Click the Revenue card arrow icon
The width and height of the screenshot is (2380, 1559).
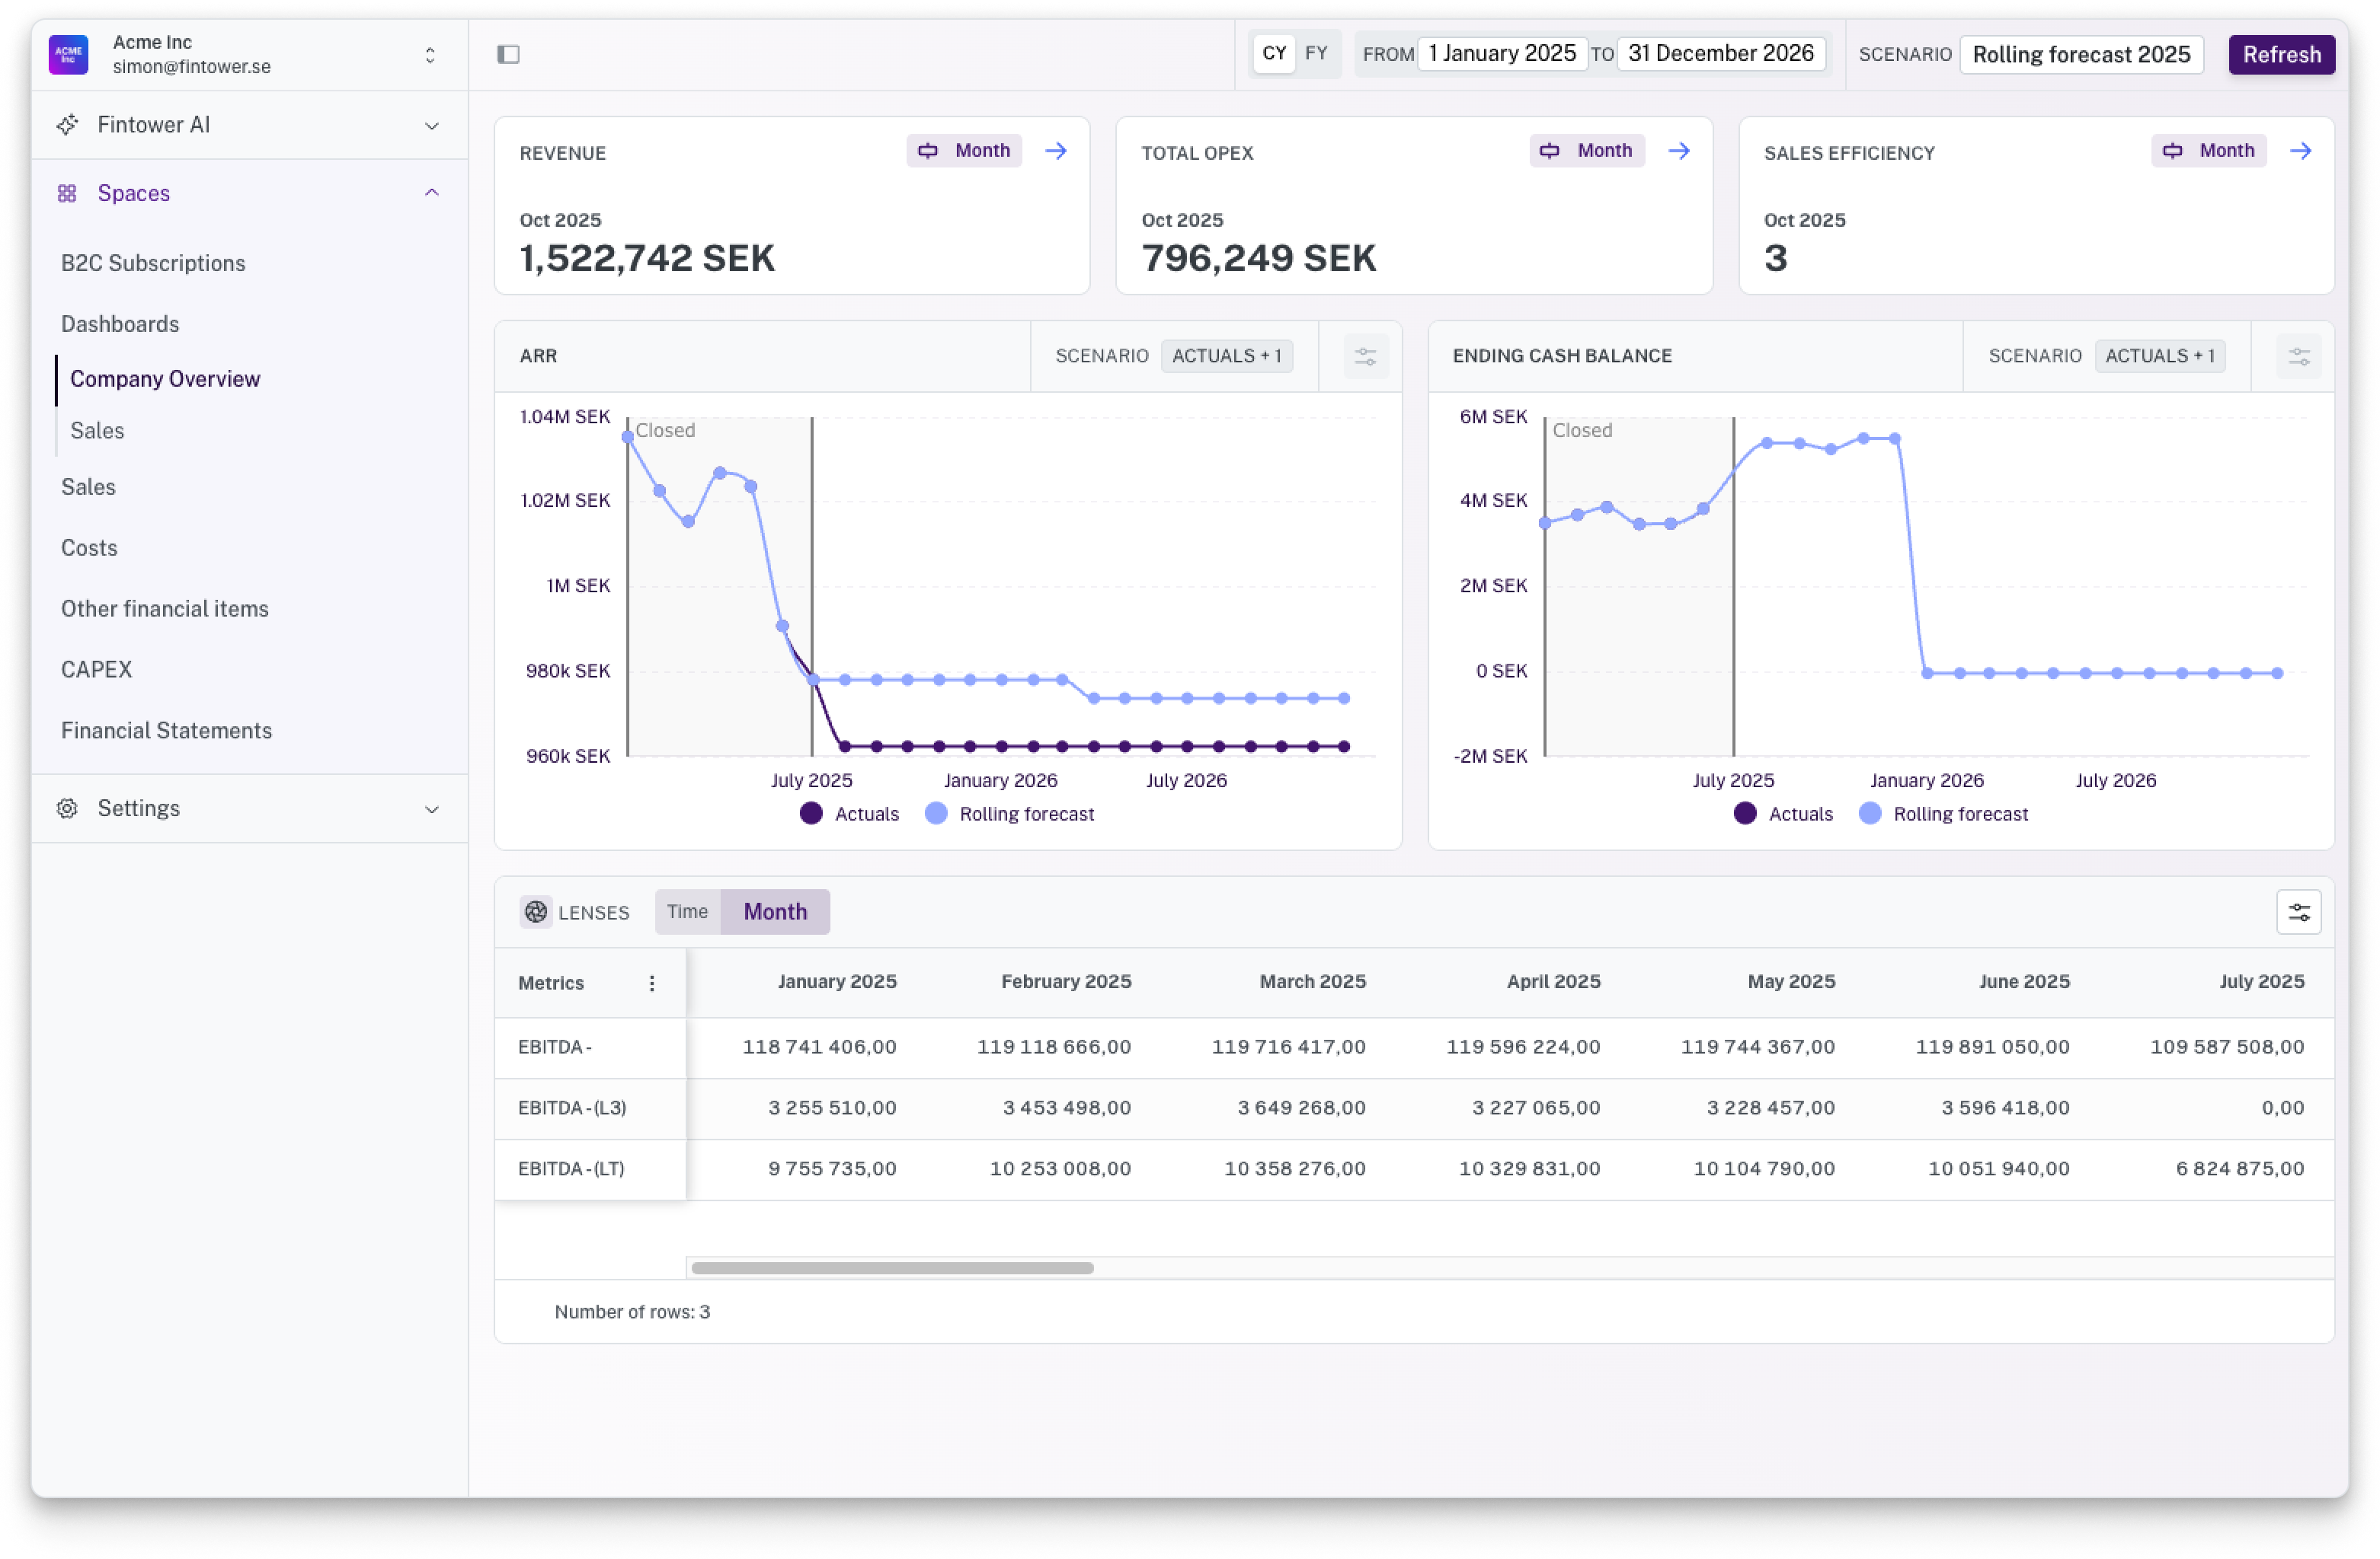pos(1056,151)
